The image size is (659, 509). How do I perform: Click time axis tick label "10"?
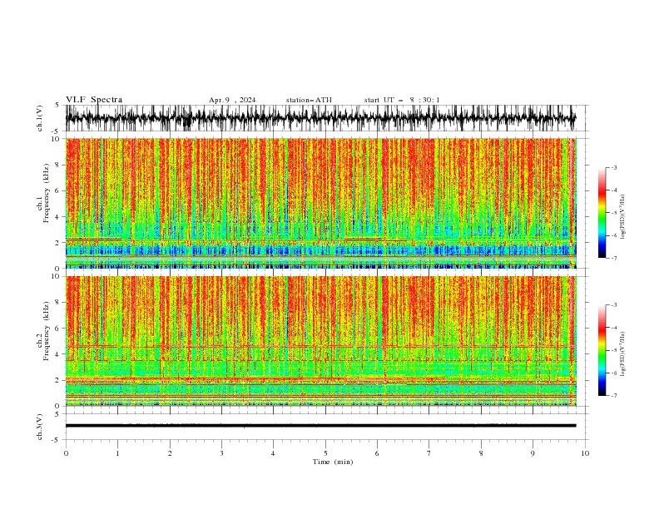pyautogui.click(x=585, y=453)
